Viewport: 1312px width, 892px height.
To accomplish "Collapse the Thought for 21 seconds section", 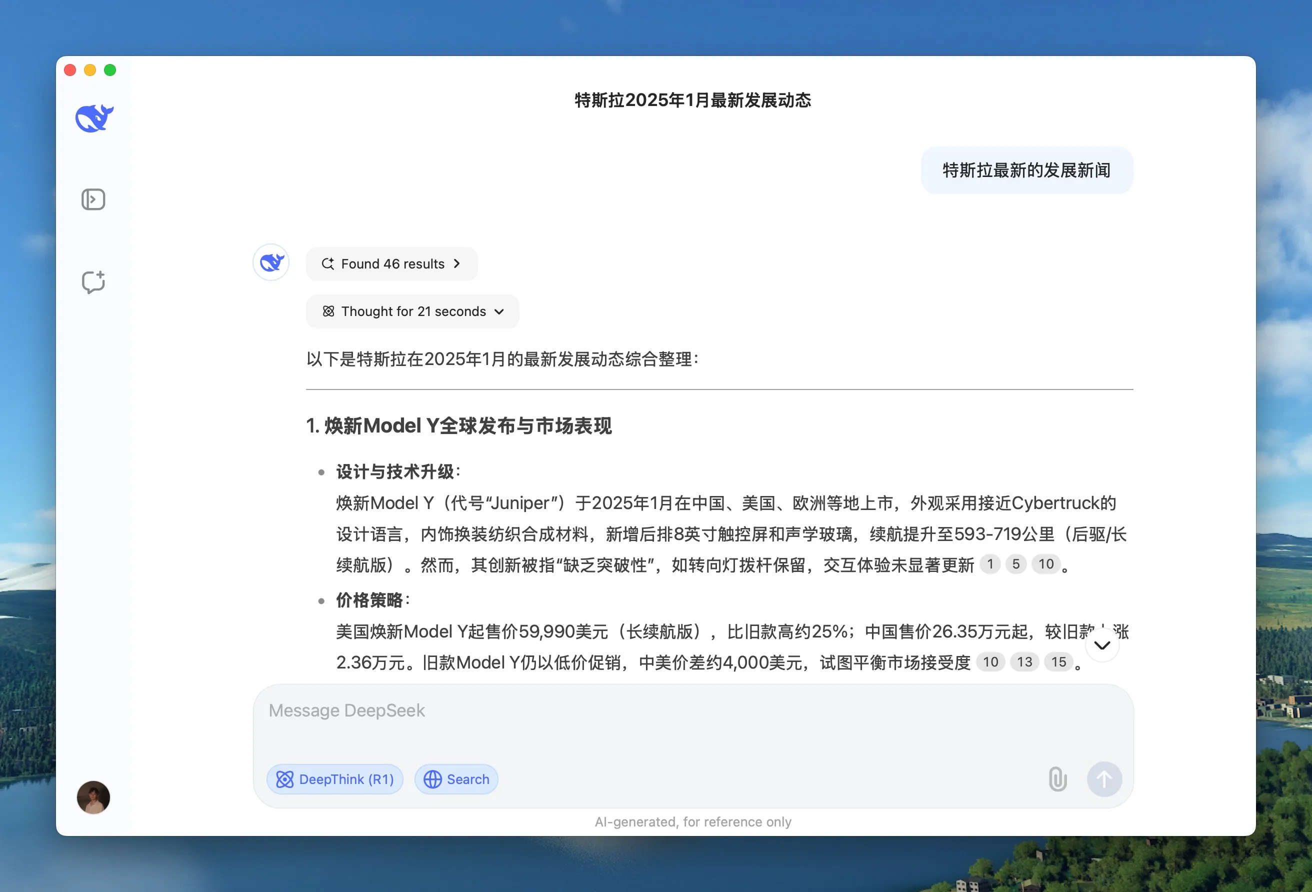I will point(412,311).
